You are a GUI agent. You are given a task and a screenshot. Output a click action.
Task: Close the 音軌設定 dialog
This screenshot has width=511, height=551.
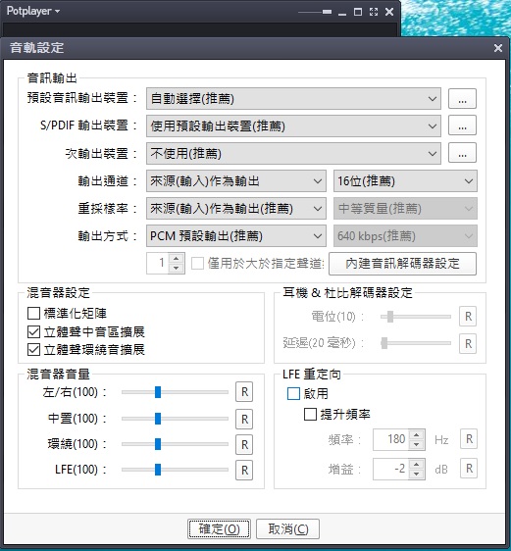[x=498, y=48]
